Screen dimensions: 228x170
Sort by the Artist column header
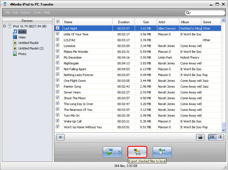click(168, 22)
